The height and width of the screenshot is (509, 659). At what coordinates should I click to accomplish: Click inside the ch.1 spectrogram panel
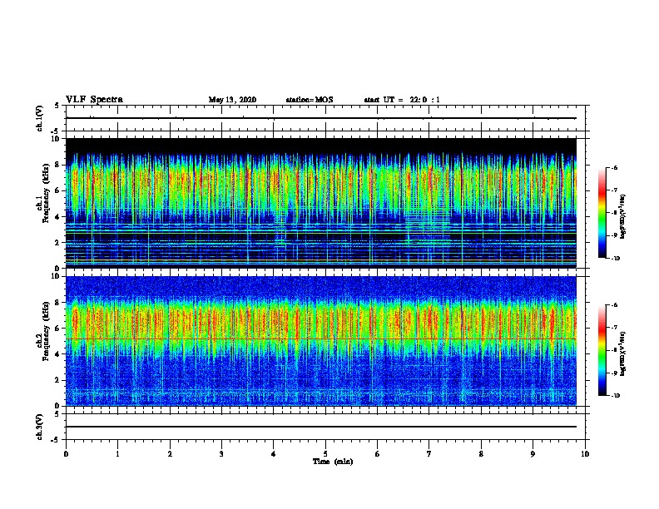(320, 203)
